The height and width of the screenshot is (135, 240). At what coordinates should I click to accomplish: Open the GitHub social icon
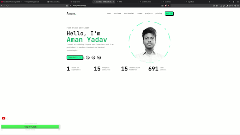(88, 57)
